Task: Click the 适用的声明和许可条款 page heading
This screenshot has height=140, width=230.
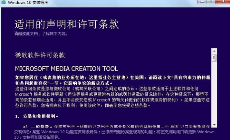Action: pos(66,25)
